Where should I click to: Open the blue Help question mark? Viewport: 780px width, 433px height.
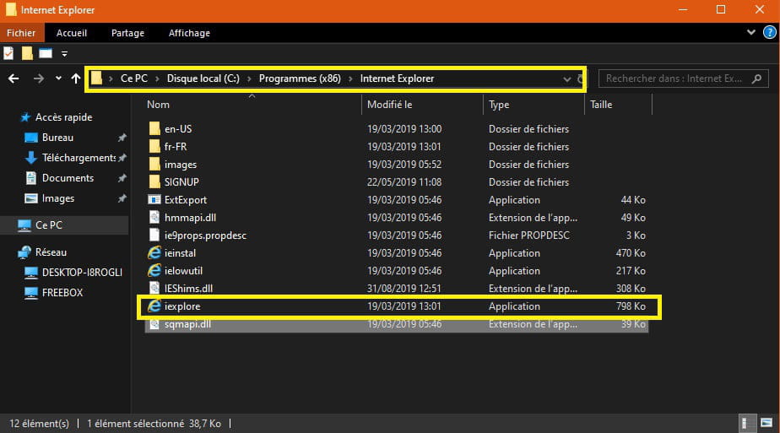click(x=770, y=33)
